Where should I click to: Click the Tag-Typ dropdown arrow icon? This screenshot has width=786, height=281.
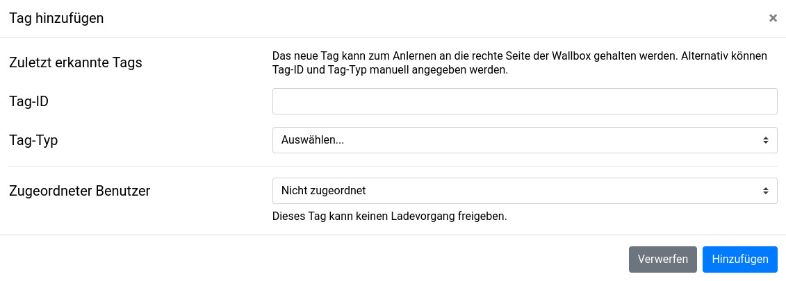tap(765, 140)
